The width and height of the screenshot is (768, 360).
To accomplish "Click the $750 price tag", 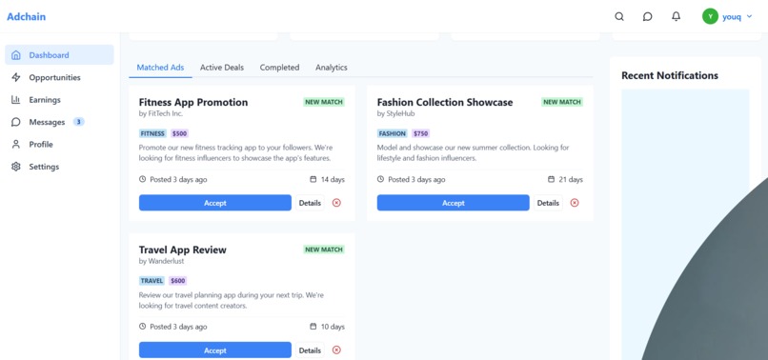I will click(420, 133).
